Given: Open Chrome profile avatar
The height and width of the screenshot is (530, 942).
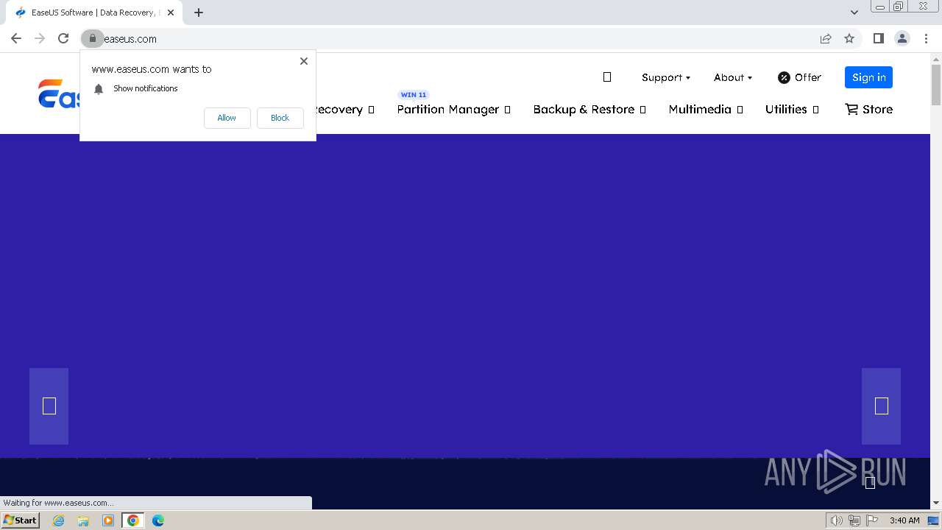Looking at the screenshot, I should (902, 38).
